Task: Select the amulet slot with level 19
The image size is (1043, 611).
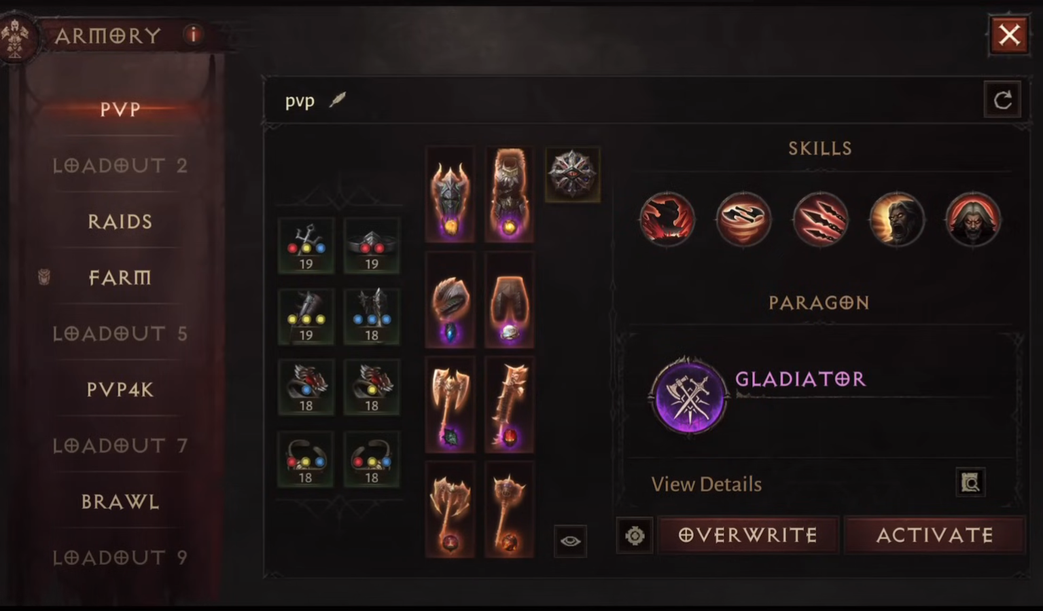Action: 306,246
